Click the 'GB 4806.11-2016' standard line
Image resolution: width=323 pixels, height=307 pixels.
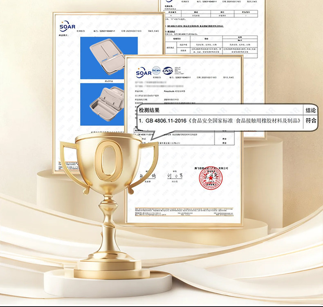click(220, 121)
